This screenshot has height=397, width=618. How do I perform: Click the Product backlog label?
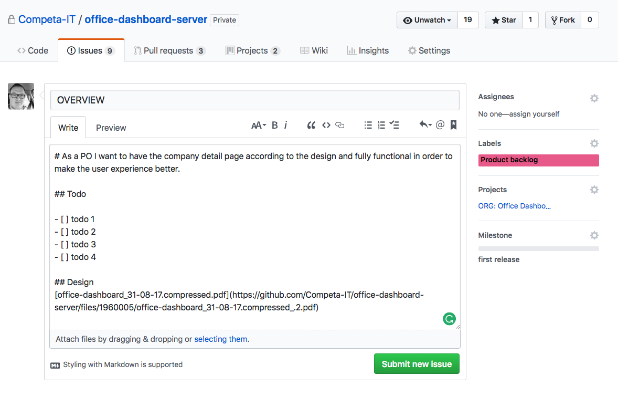538,160
